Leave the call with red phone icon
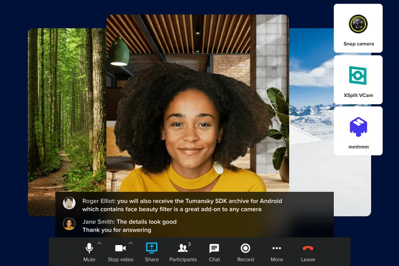 coord(308,248)
